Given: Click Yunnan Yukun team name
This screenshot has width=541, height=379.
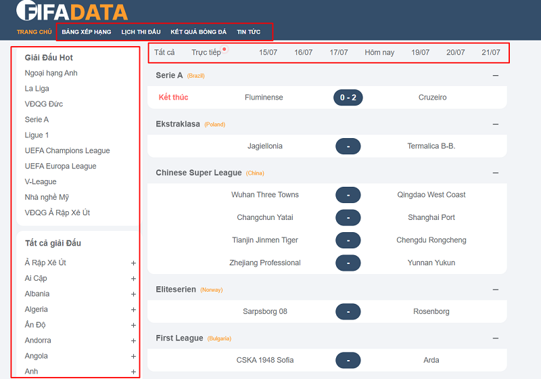Looking at the screenshot, I should pos(431,263).
